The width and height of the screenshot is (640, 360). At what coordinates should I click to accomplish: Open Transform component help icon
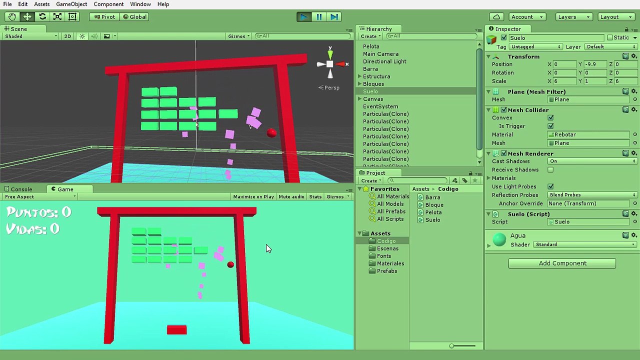pos(625,56)
